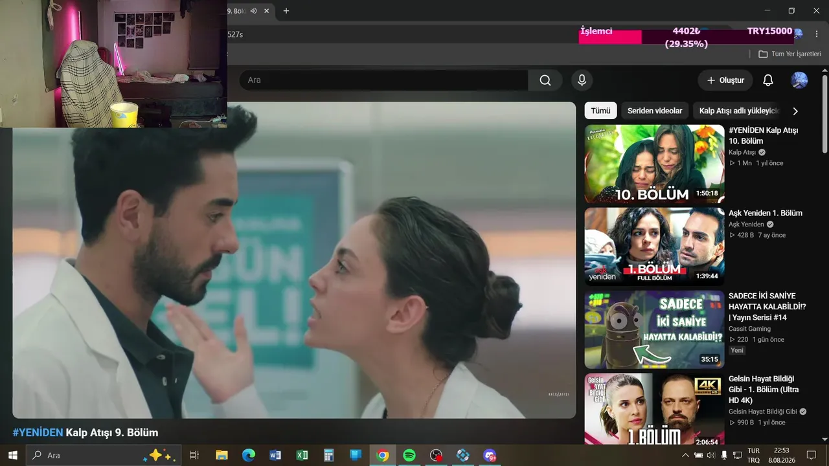The width and height of the screenshot is (829, 466).
Task: Visit Kalp Atışı channel under 10. Bölüm
Action: [x=742, y=153]
